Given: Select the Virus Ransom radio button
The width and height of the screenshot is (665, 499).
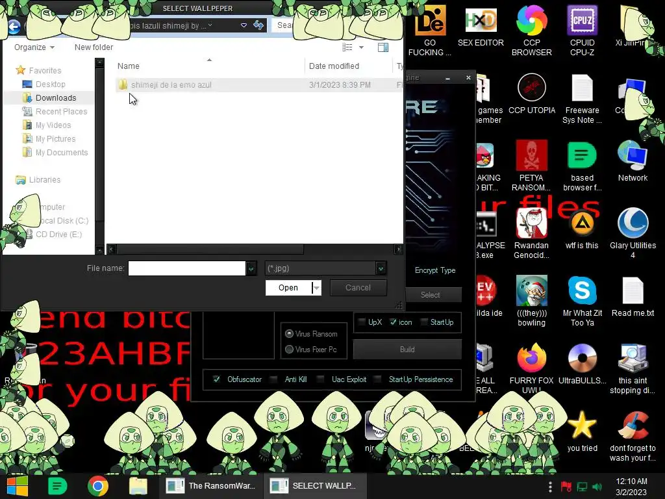Looking at the screenshot, I should coord(289,333).
